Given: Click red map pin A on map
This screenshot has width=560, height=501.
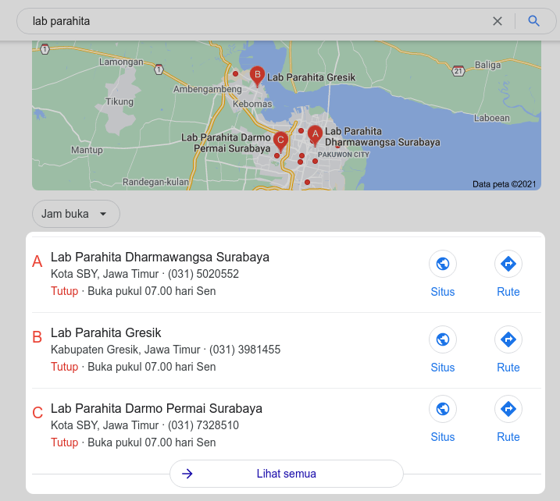Looking at the screenshot, I should click(x=315, y=135).
